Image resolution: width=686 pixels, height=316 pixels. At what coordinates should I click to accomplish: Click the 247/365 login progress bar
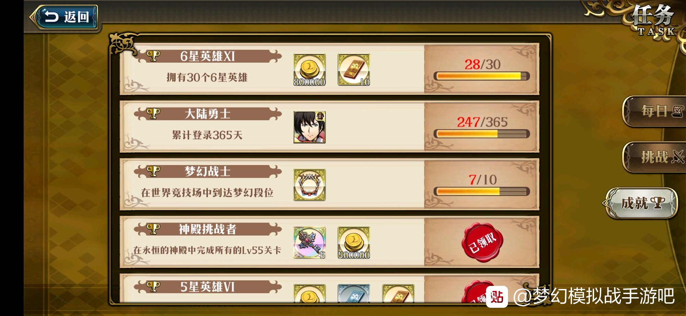pyautogui.click(x=482, y=134)
